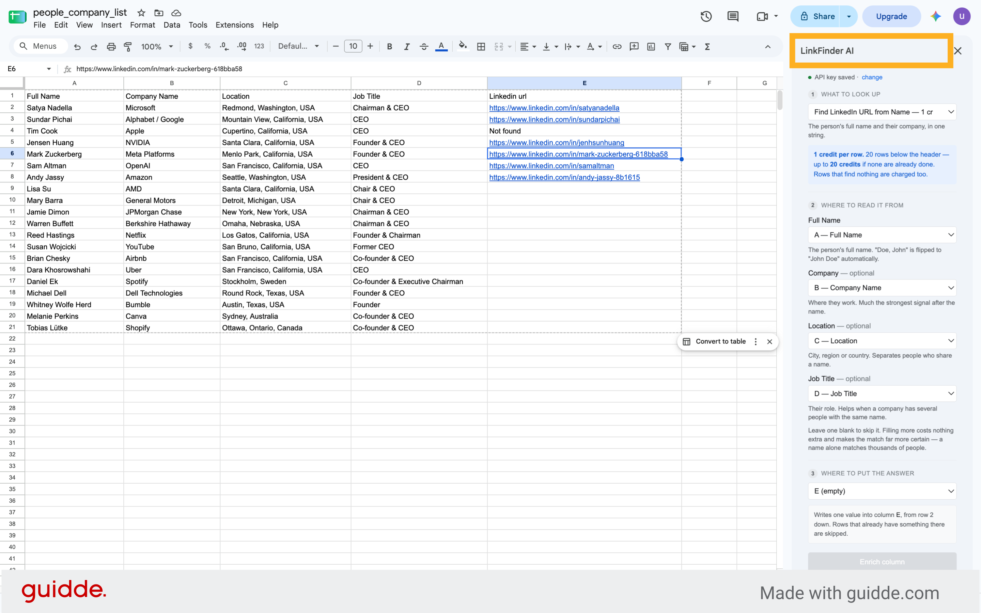Open the text color picker
Image resolution: width=981 pixels, height=613 pixels.
coord(441,47)
